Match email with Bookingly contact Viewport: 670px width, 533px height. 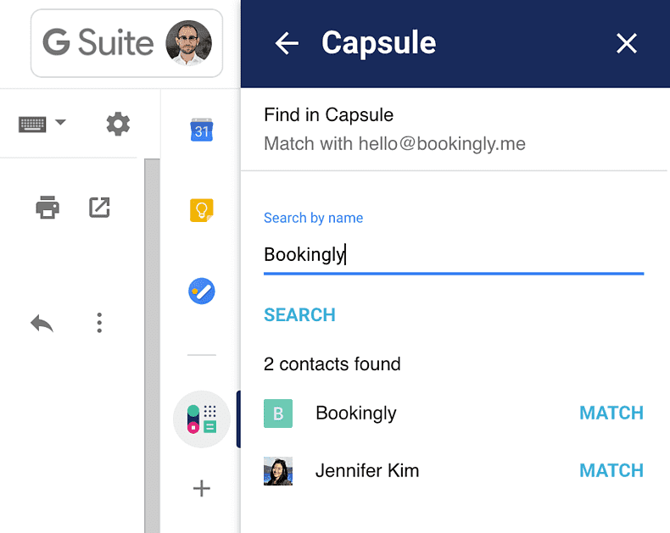(611, 413)
